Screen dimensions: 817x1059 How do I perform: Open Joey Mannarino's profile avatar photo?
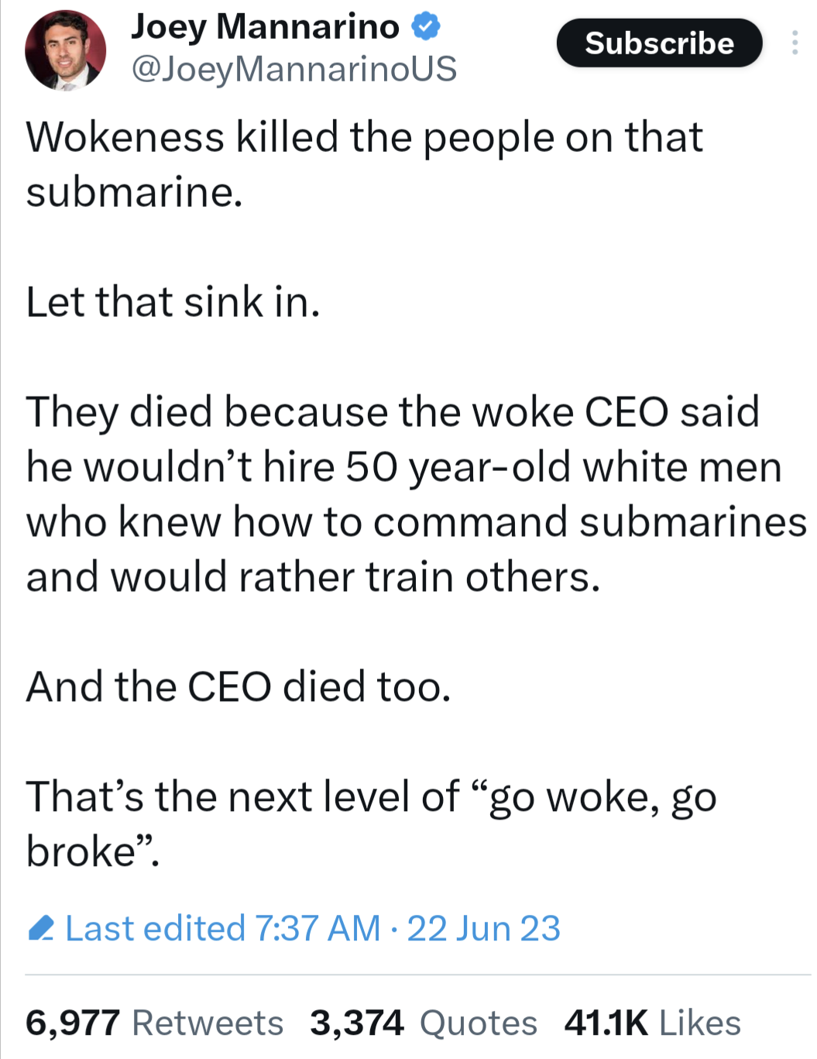click(x=66, y=50)
